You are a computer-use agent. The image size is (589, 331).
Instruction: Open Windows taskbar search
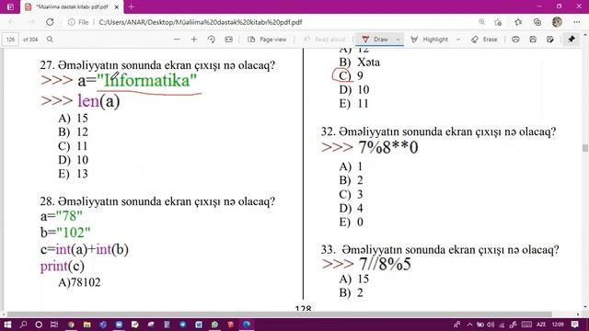(23, 325)
